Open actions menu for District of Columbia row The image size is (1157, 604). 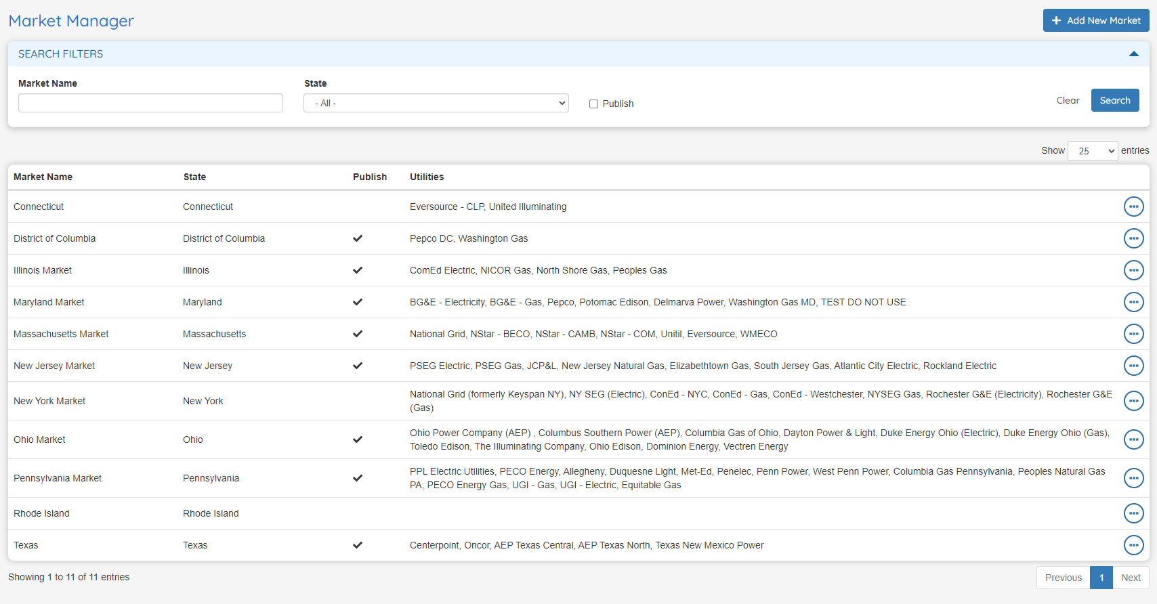[x=1133, y=238]
